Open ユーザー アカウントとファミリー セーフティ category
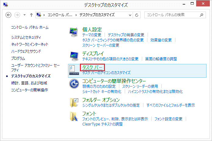Image resolution: width=212 pixels, height=141 pixels. 35,68
